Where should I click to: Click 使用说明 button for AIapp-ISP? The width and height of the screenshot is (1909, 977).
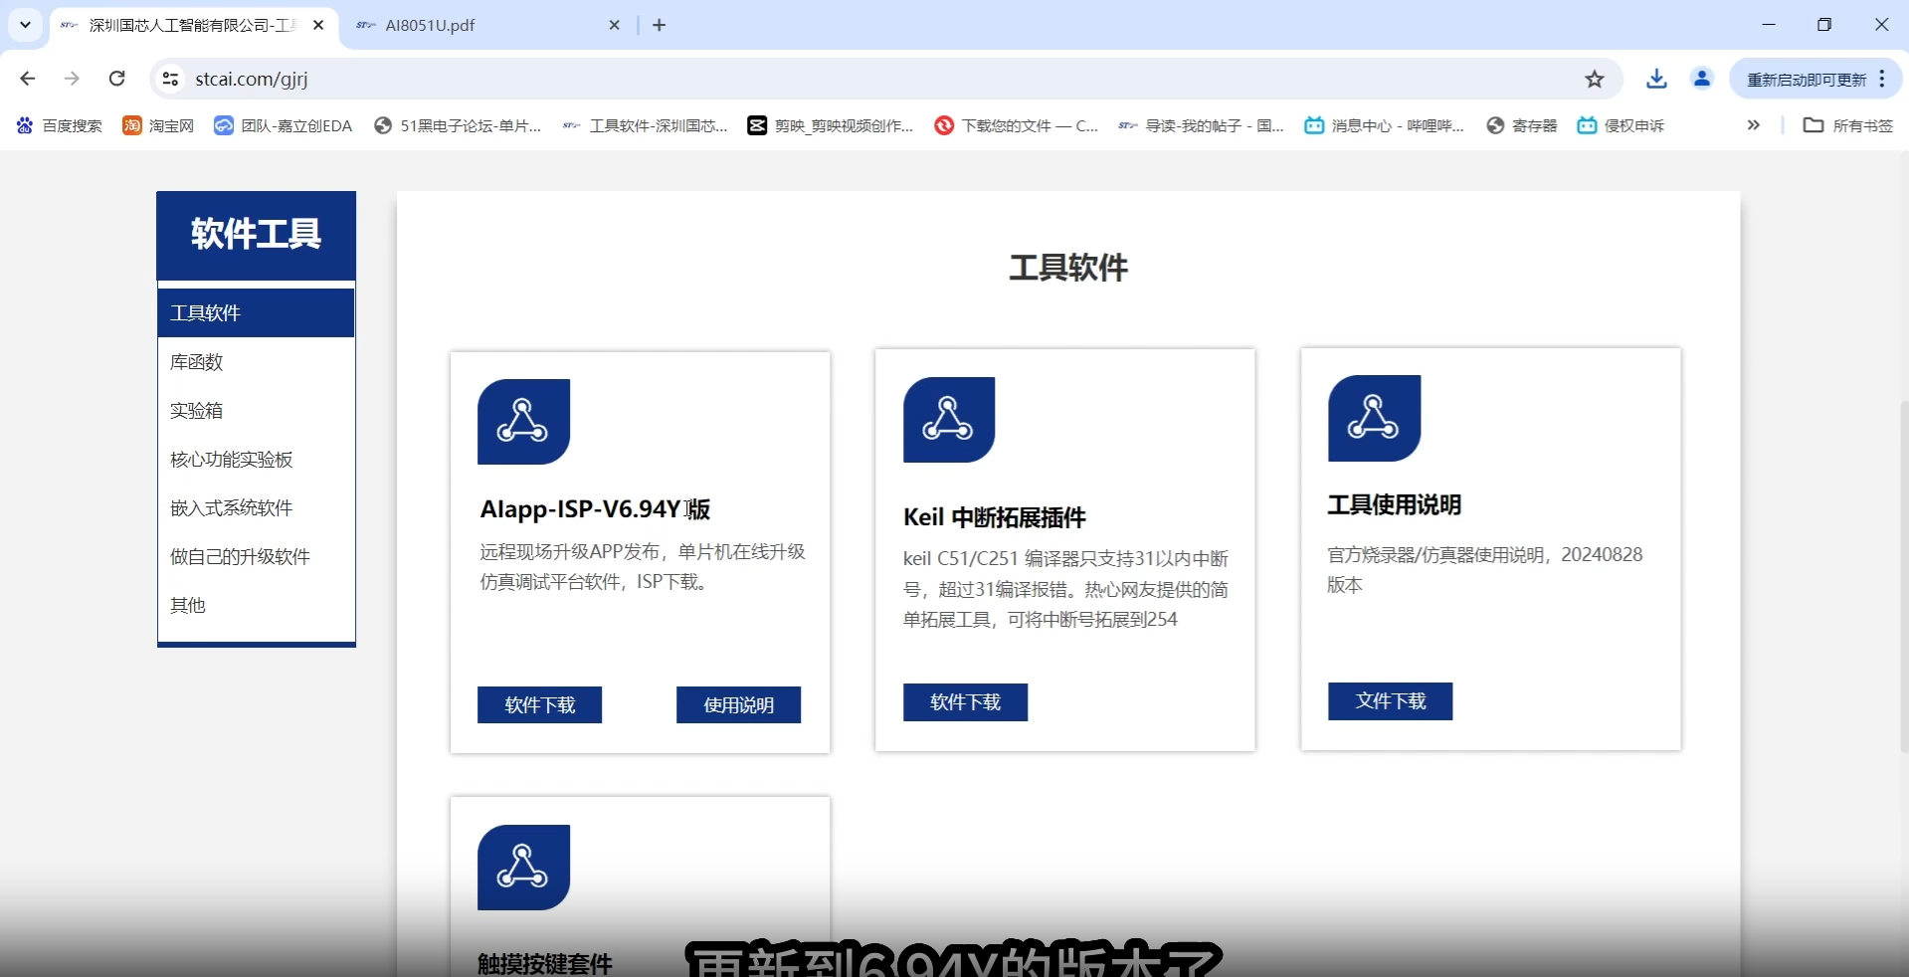coord(738,704)
